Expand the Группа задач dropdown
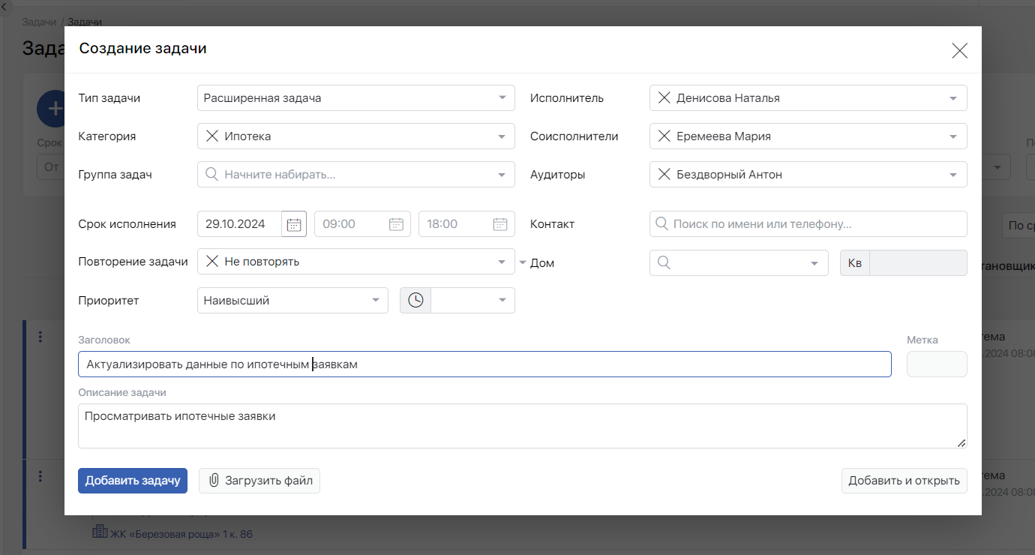The width and height of the screenshot is (1035, 555). tap(502, 175)
